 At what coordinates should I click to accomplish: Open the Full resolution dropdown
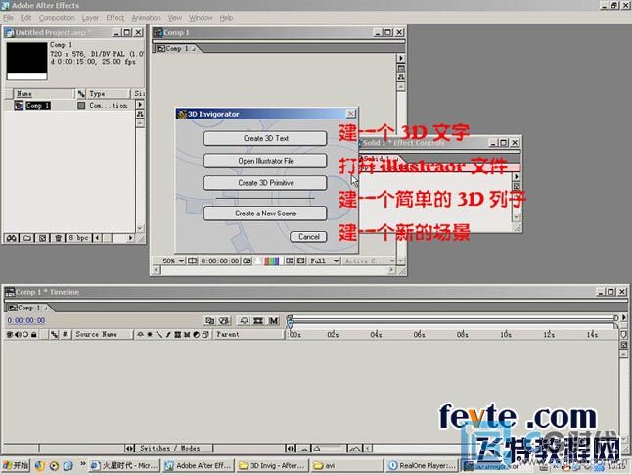(x=325, y=261)
